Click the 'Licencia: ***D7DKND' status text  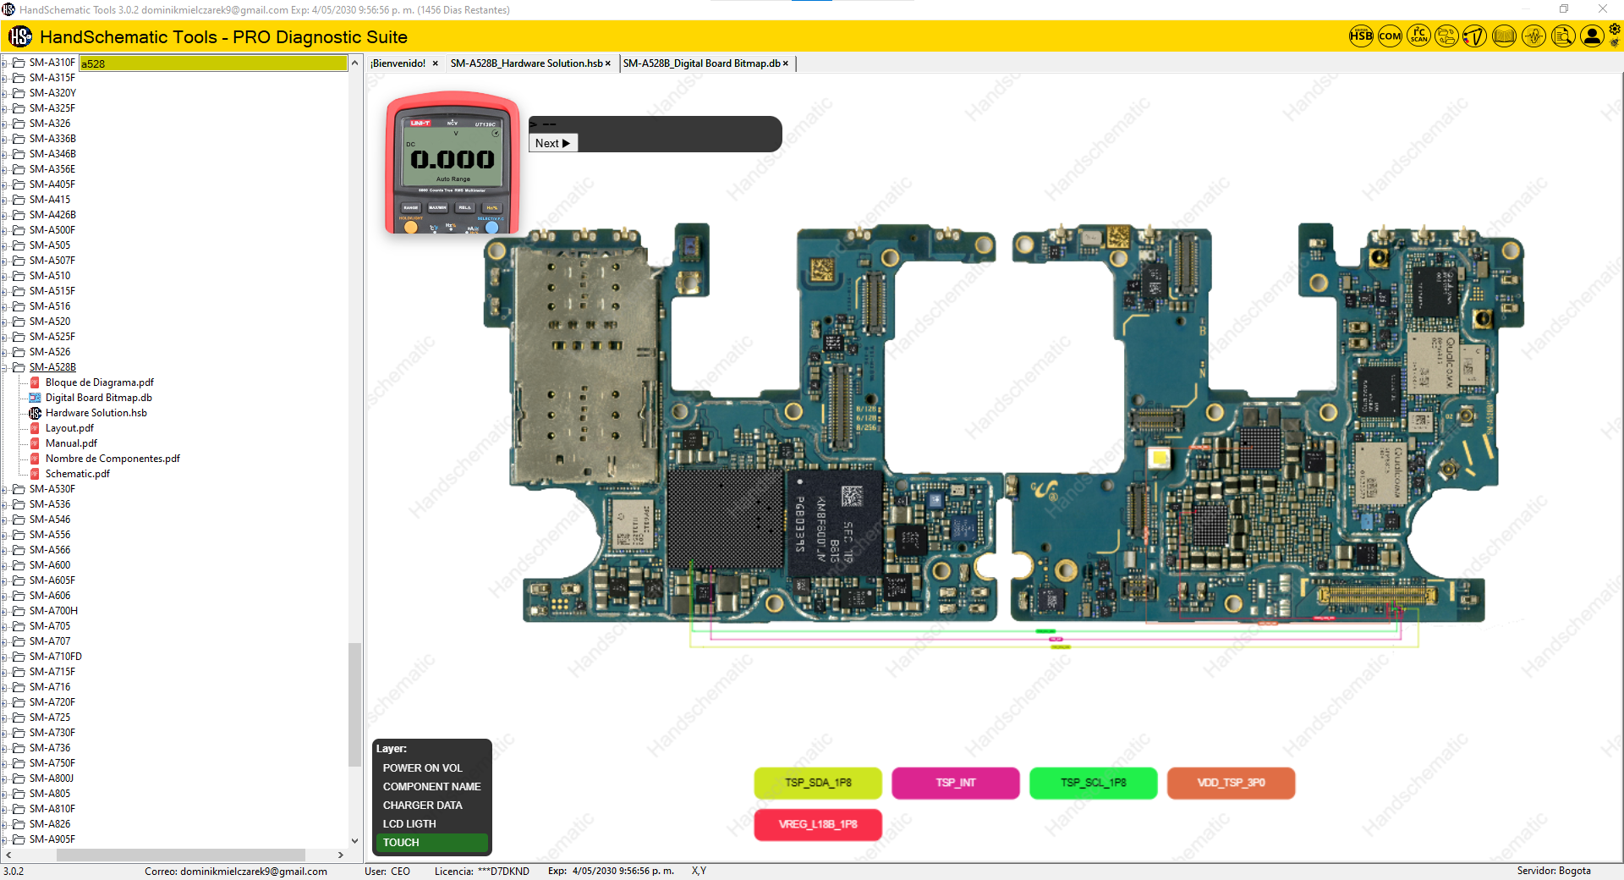(x=482, y=871)
